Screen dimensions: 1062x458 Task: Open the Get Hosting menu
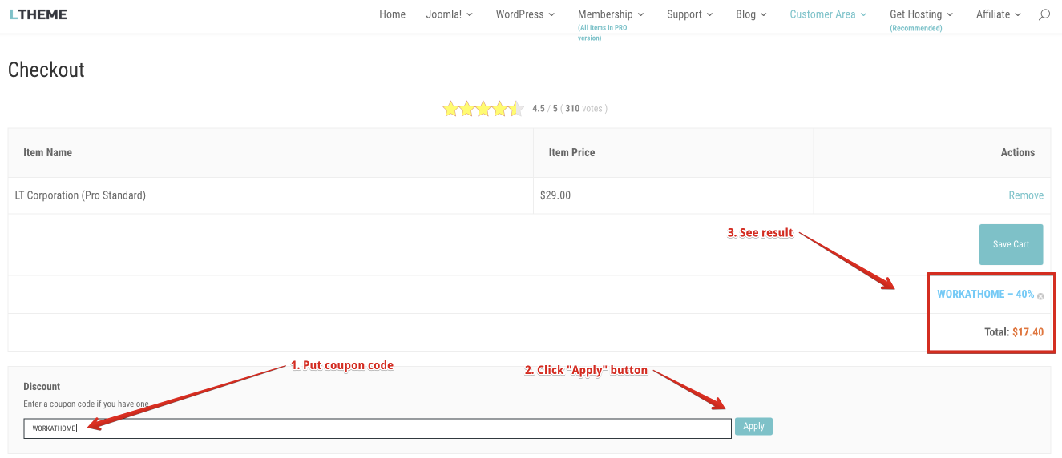pyautogui.click(x=921, y=14)
